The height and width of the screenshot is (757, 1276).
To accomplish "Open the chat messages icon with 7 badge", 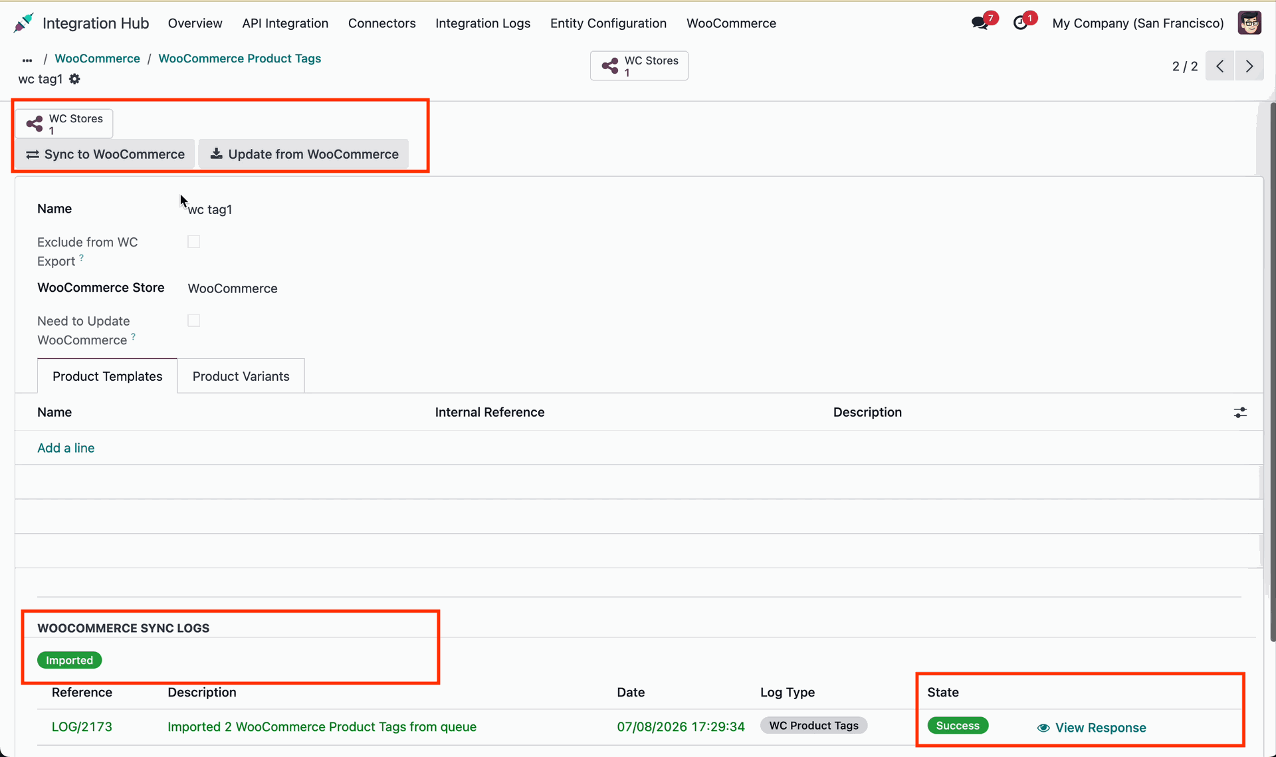I will pos(980,23).
